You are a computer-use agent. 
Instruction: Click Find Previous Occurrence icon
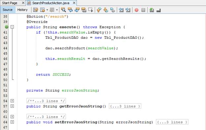tap(70, 10)
